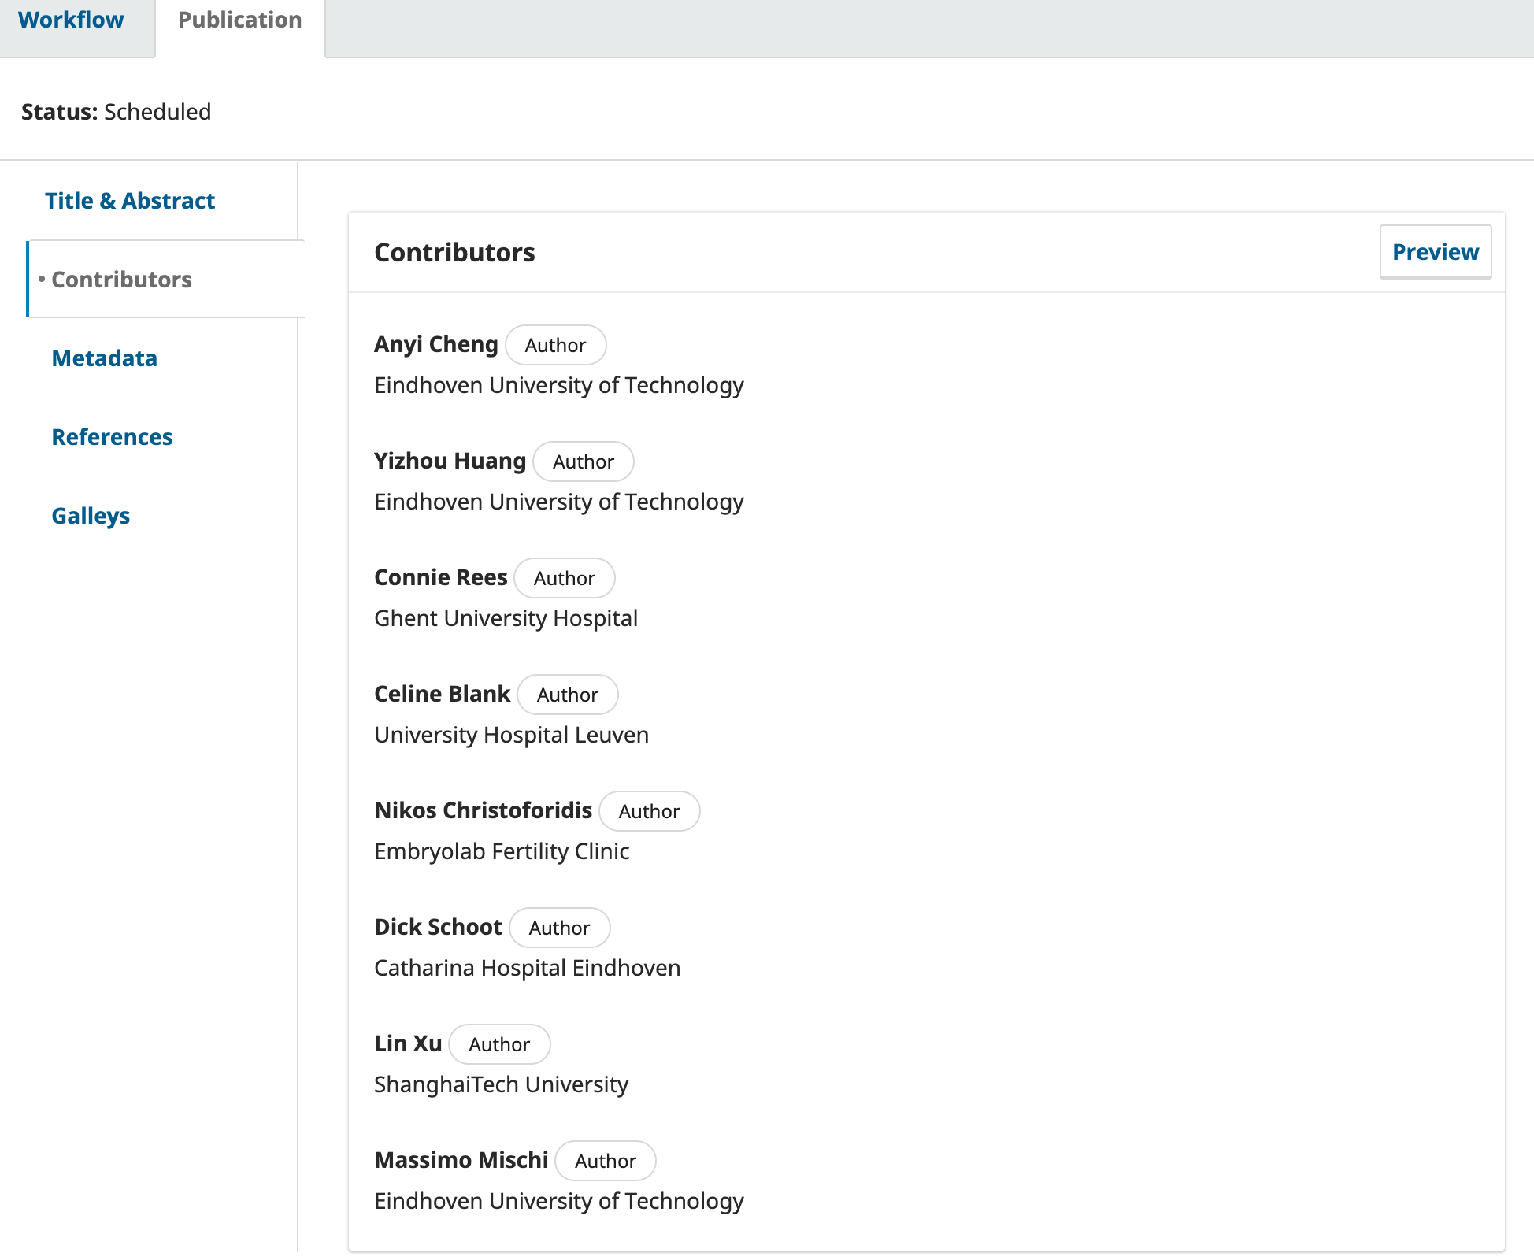Click the Preview button
This screenshot has height=1260, width=1534.
[x=1435, y=252]
